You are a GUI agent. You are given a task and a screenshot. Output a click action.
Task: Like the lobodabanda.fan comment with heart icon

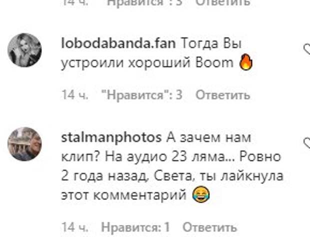[x=307, y=49]
